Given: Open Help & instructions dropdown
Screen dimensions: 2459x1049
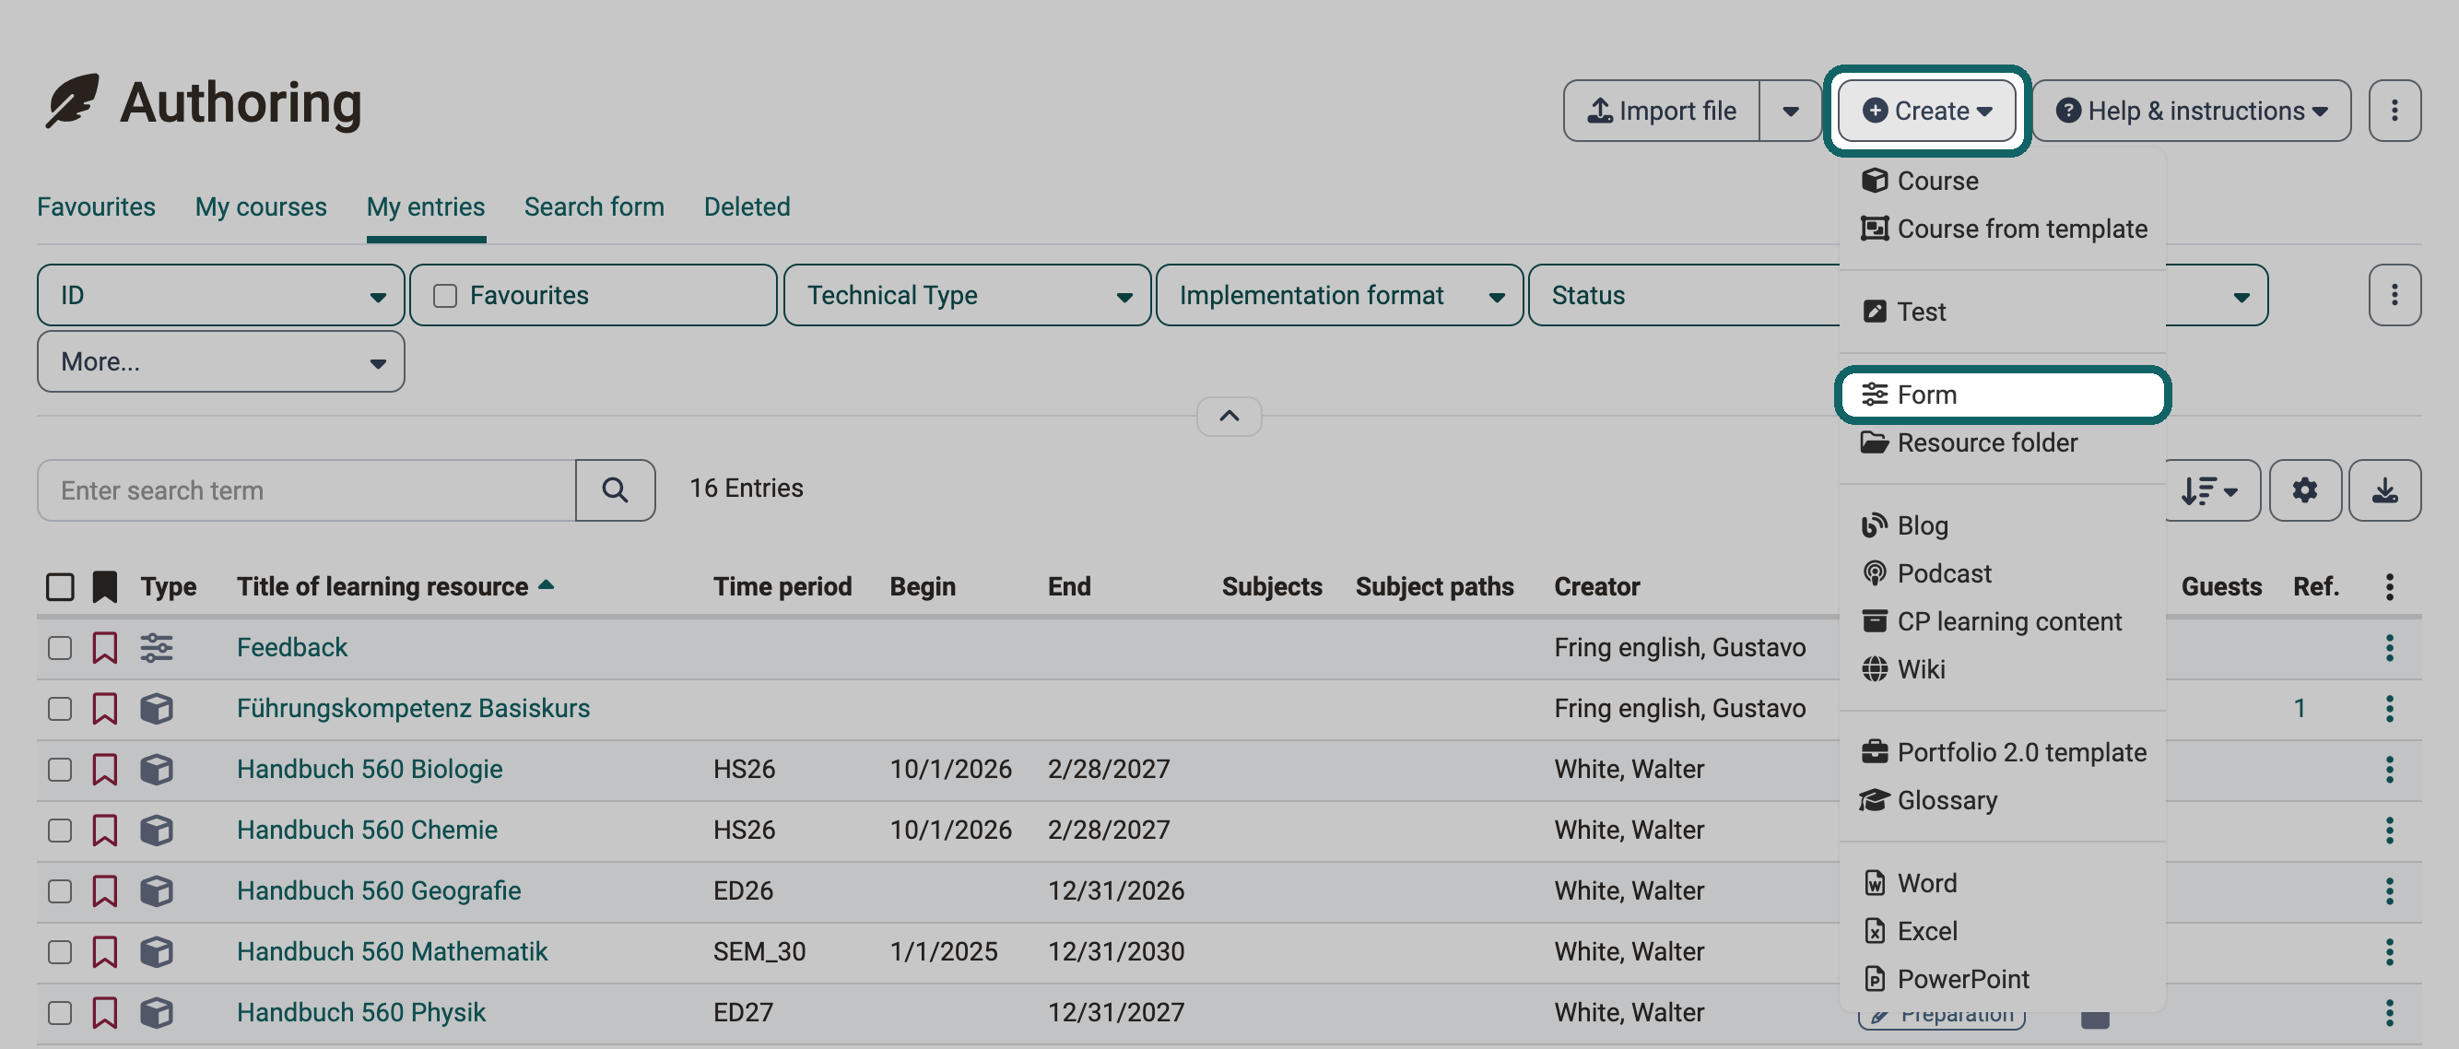Looking at the screenshot, I should 2191,111.
